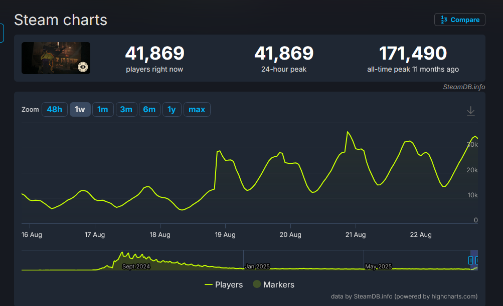The height and width of the screenshot is (306, 503).
Task: Click the 18 Aug axis label
Action: (160, 234)
